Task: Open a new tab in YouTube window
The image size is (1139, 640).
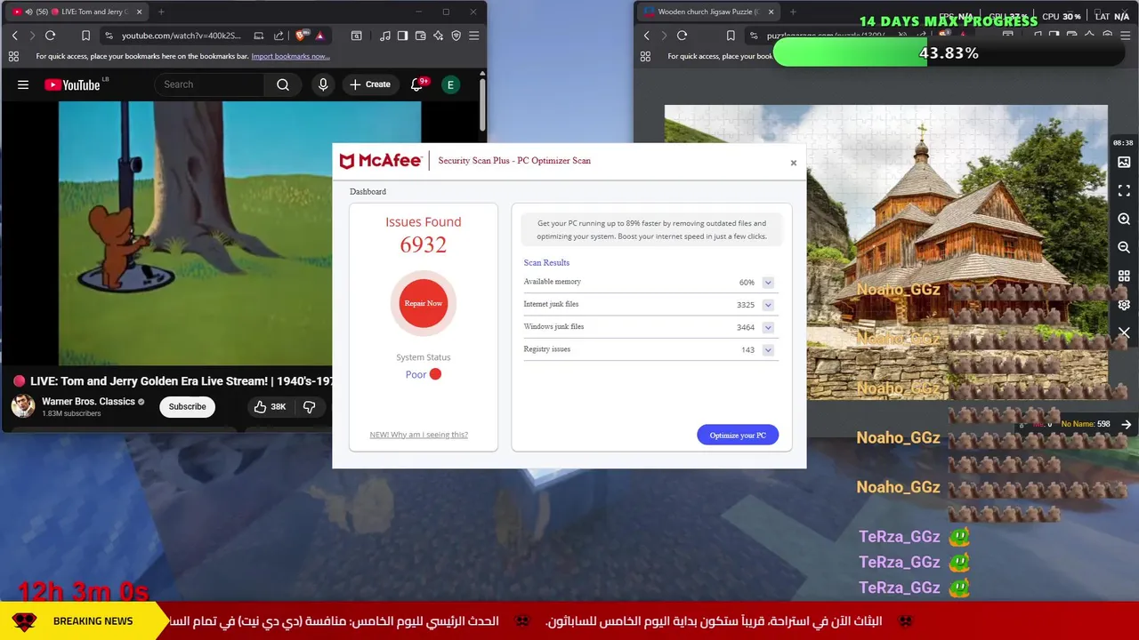Action: [161, 12]
